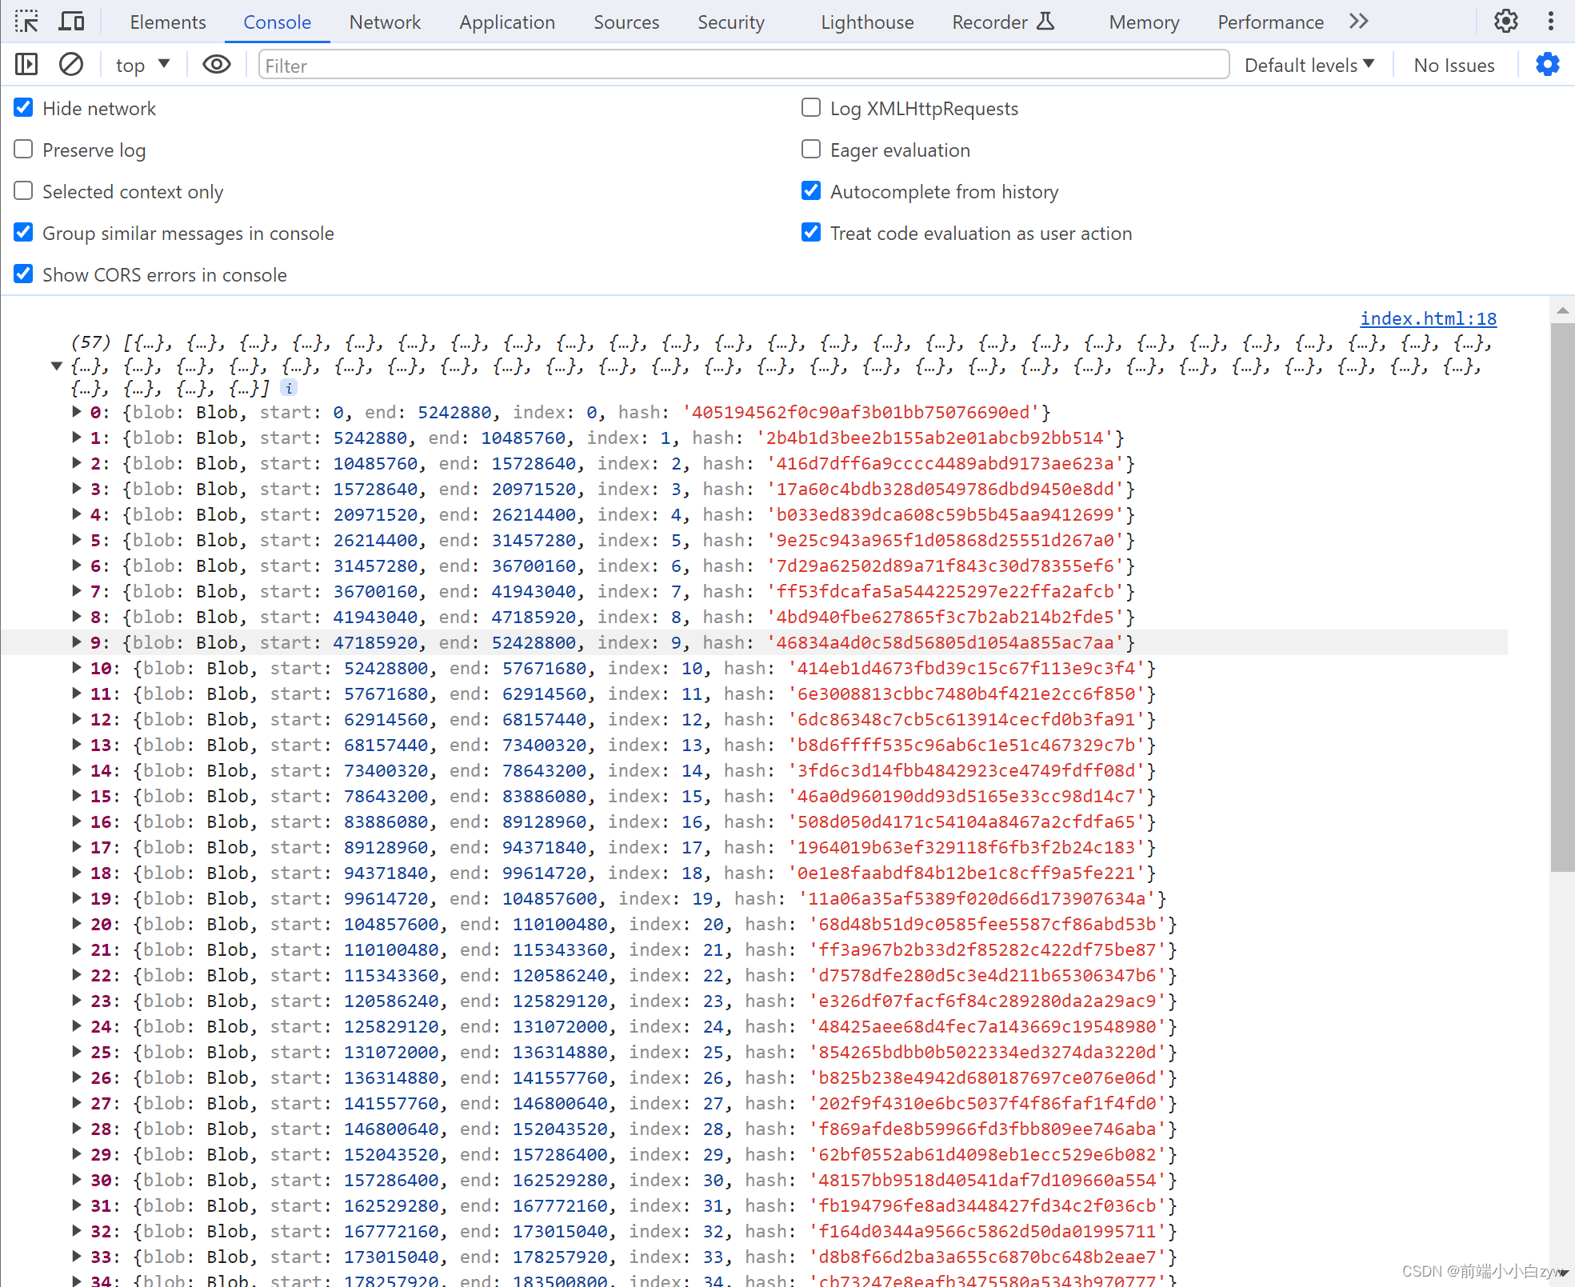1575x1287 pixels.
Task: Uncheck Show CORS errors in console
Action: click(24, 274)
